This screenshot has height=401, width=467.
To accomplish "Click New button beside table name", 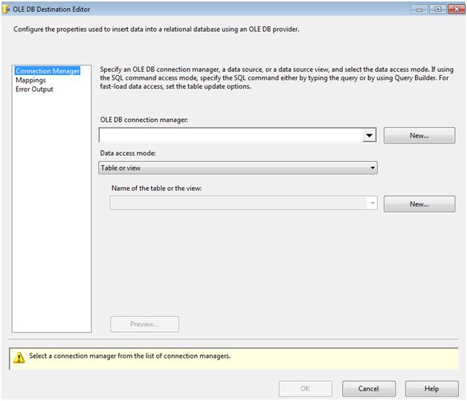I will (x=419, y=203).
